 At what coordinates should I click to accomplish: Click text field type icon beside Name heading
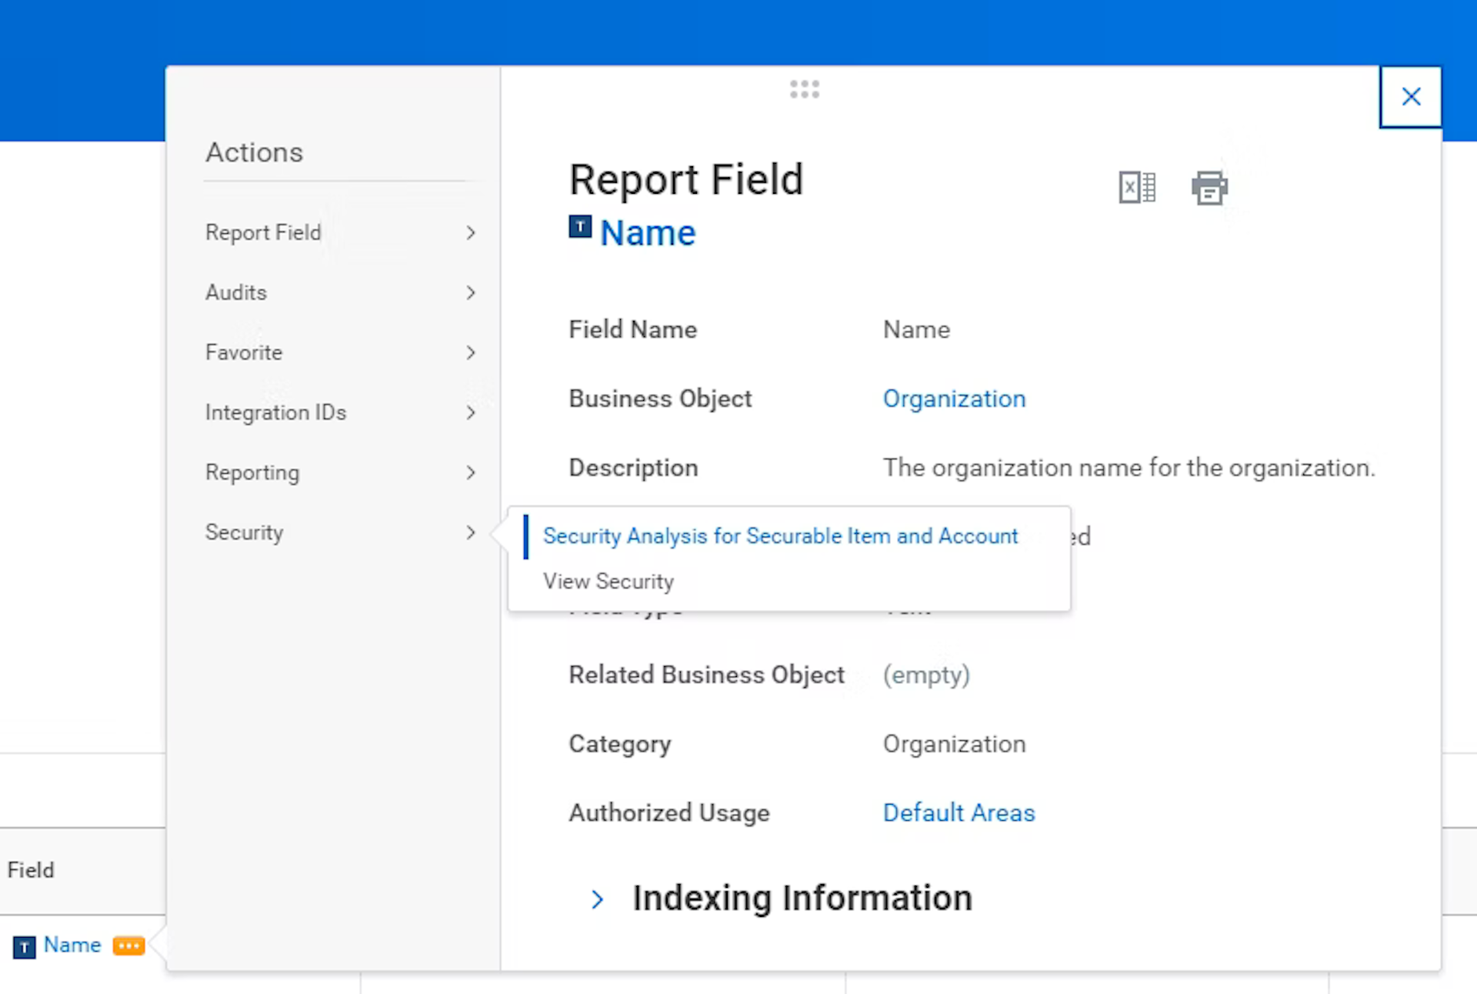580,227
